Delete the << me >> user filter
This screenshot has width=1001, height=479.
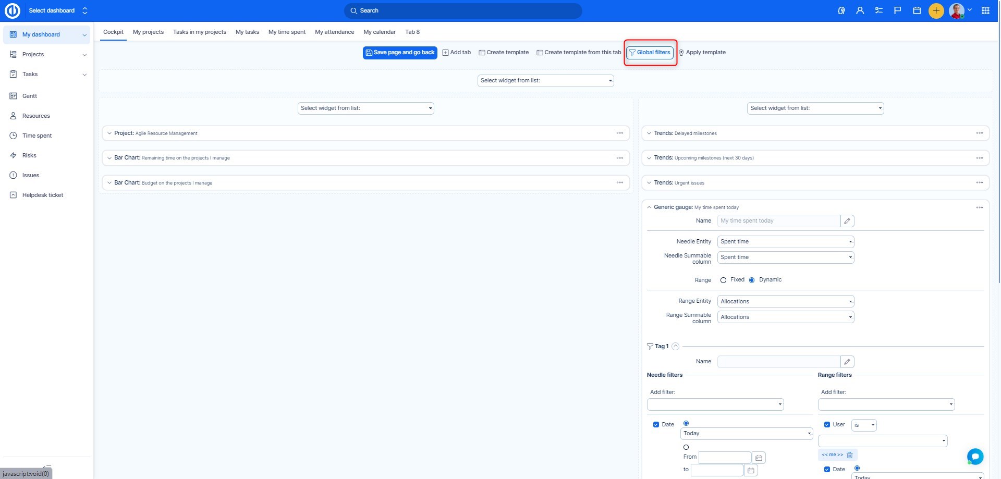pos(850,455)
